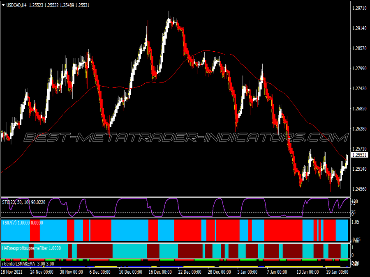Select the 1.28570 price scale label

[x=359, y=48]
